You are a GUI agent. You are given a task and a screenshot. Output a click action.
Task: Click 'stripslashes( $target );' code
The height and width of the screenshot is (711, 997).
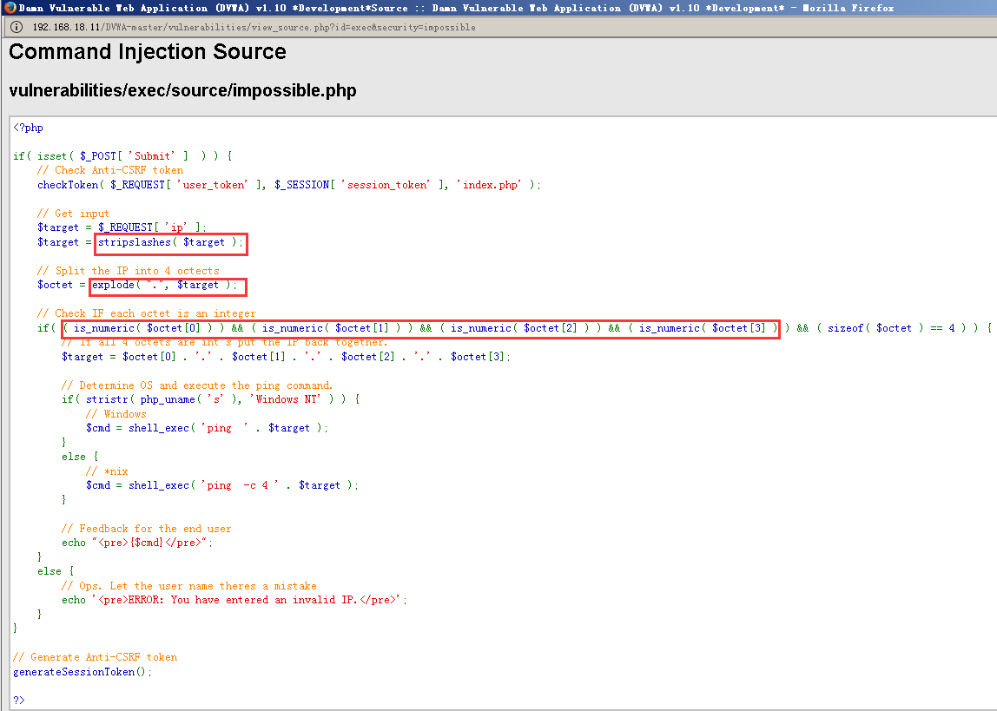(170, 243)
